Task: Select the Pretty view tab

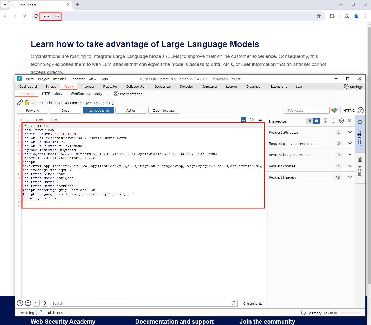Action: point(24,120)
